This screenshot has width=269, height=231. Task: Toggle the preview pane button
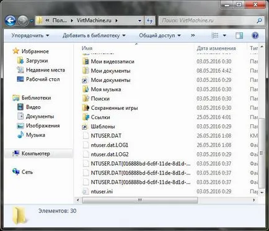coord(239,35)
